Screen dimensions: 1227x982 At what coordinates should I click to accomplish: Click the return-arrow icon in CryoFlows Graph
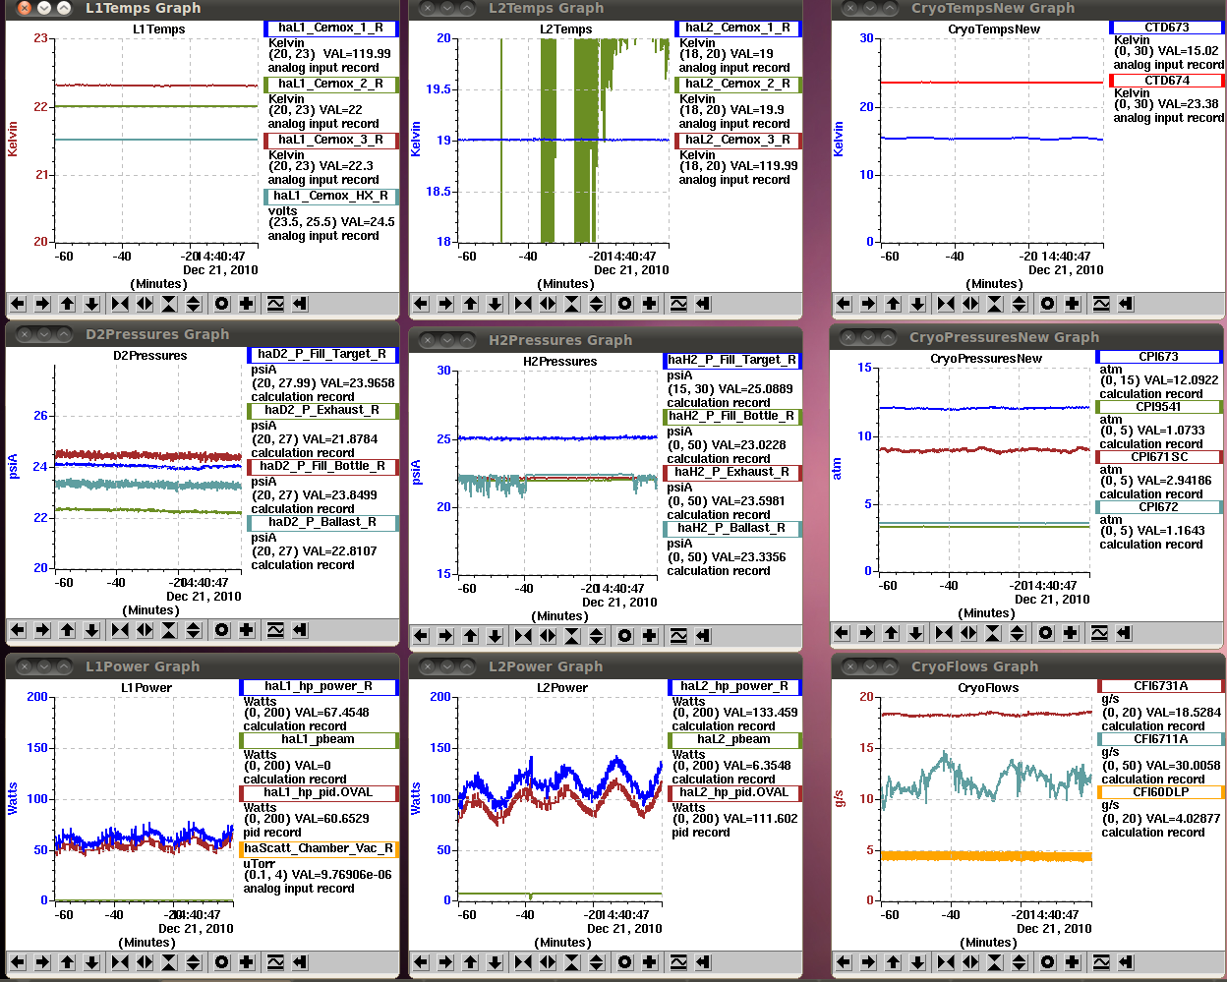click(1126, 962)
